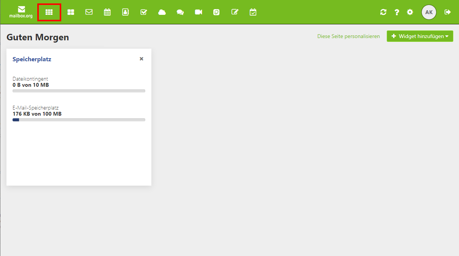Open the AK account avatar menu
The height and width of the screenshot is (256, 459).
coord(429,12)
